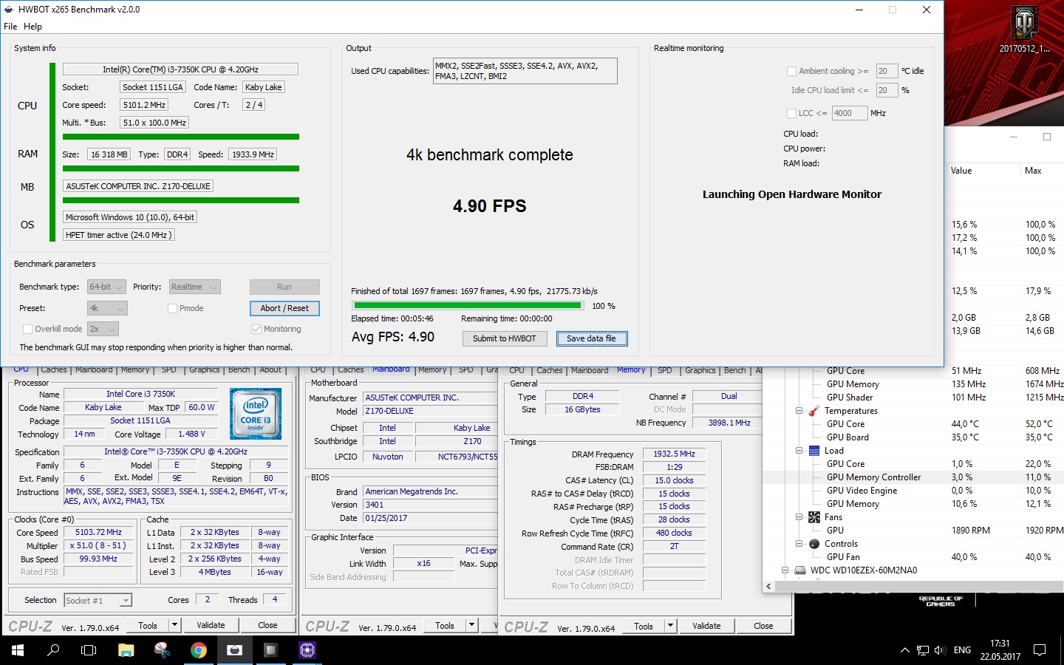This screenshot has height=665, width=1064.
Task: Click the green benchmark progress bar
Action: [x=467, y=306]
